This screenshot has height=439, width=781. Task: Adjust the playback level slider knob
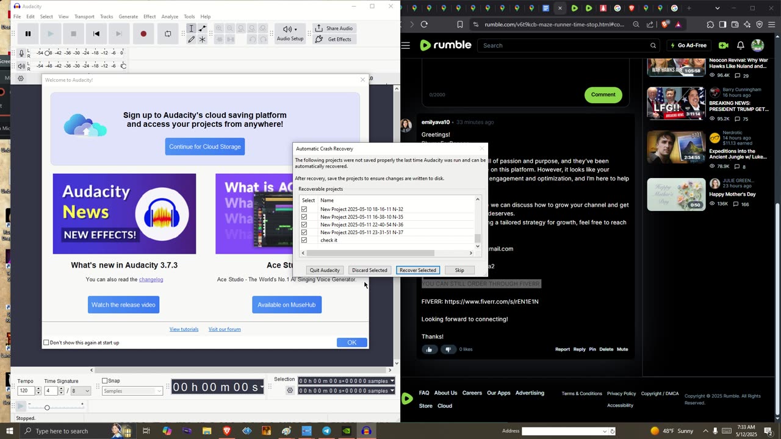[123, 66]
